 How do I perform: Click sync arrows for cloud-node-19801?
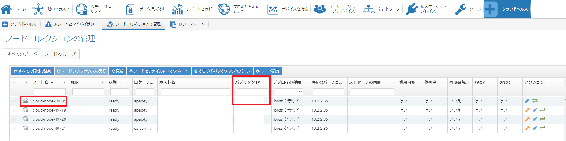point(535,101)
